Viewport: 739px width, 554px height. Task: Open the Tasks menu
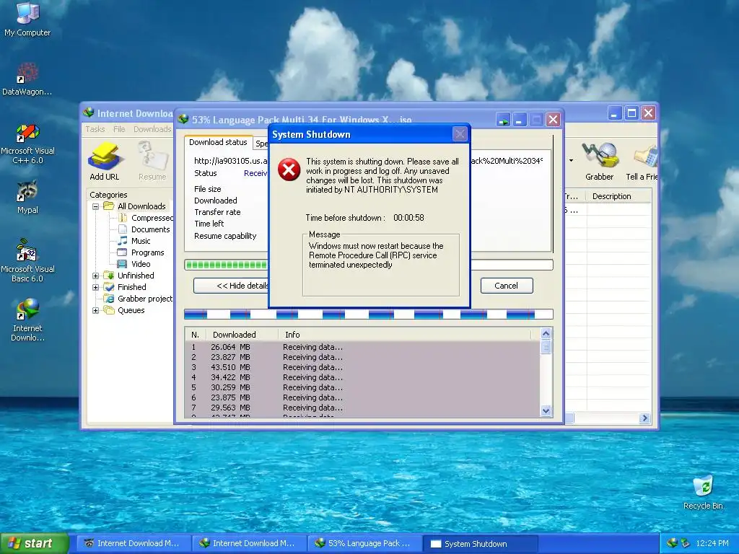click(x=95, y=129)
